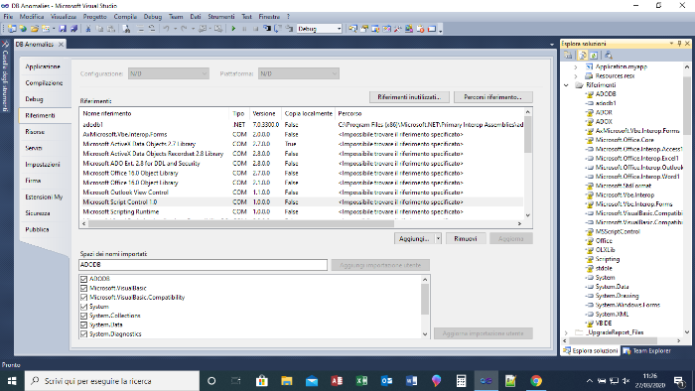Open the Piattaforma combo box
The width and height of the screenshot is (695, 391).
pos(299,73)
